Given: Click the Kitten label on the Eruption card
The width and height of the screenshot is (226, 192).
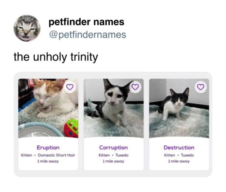Looking at the screenshot, I should pos(26,155).
